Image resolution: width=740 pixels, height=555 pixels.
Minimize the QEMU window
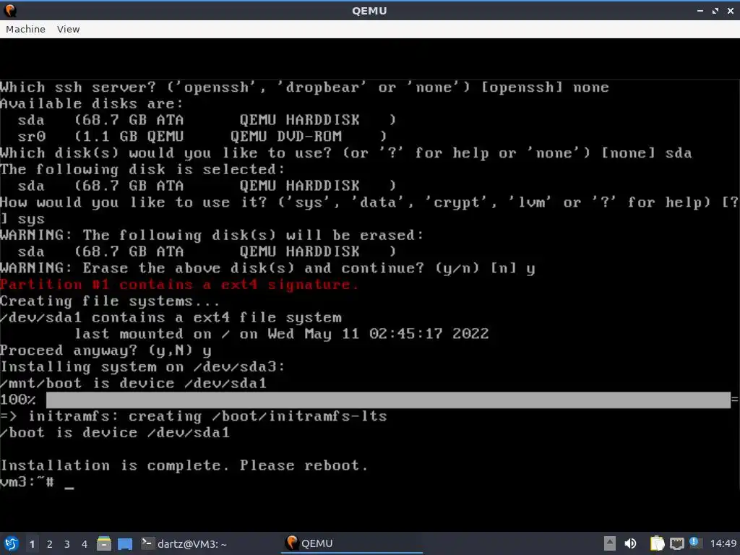point(700,10)
